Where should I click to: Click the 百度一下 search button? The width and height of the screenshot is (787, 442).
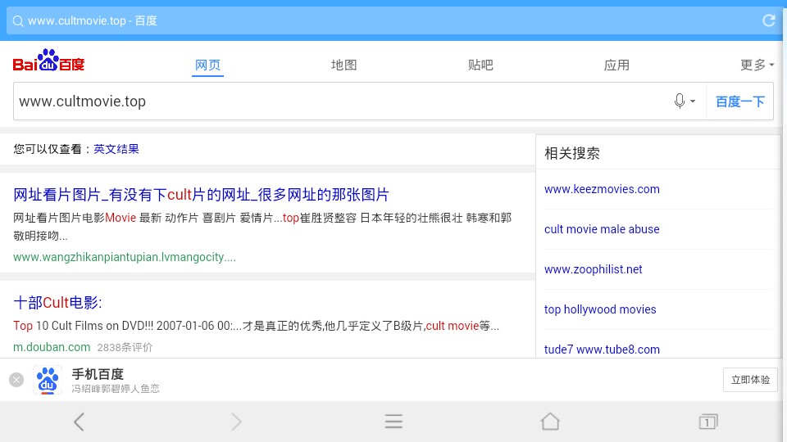click(739, 101)
